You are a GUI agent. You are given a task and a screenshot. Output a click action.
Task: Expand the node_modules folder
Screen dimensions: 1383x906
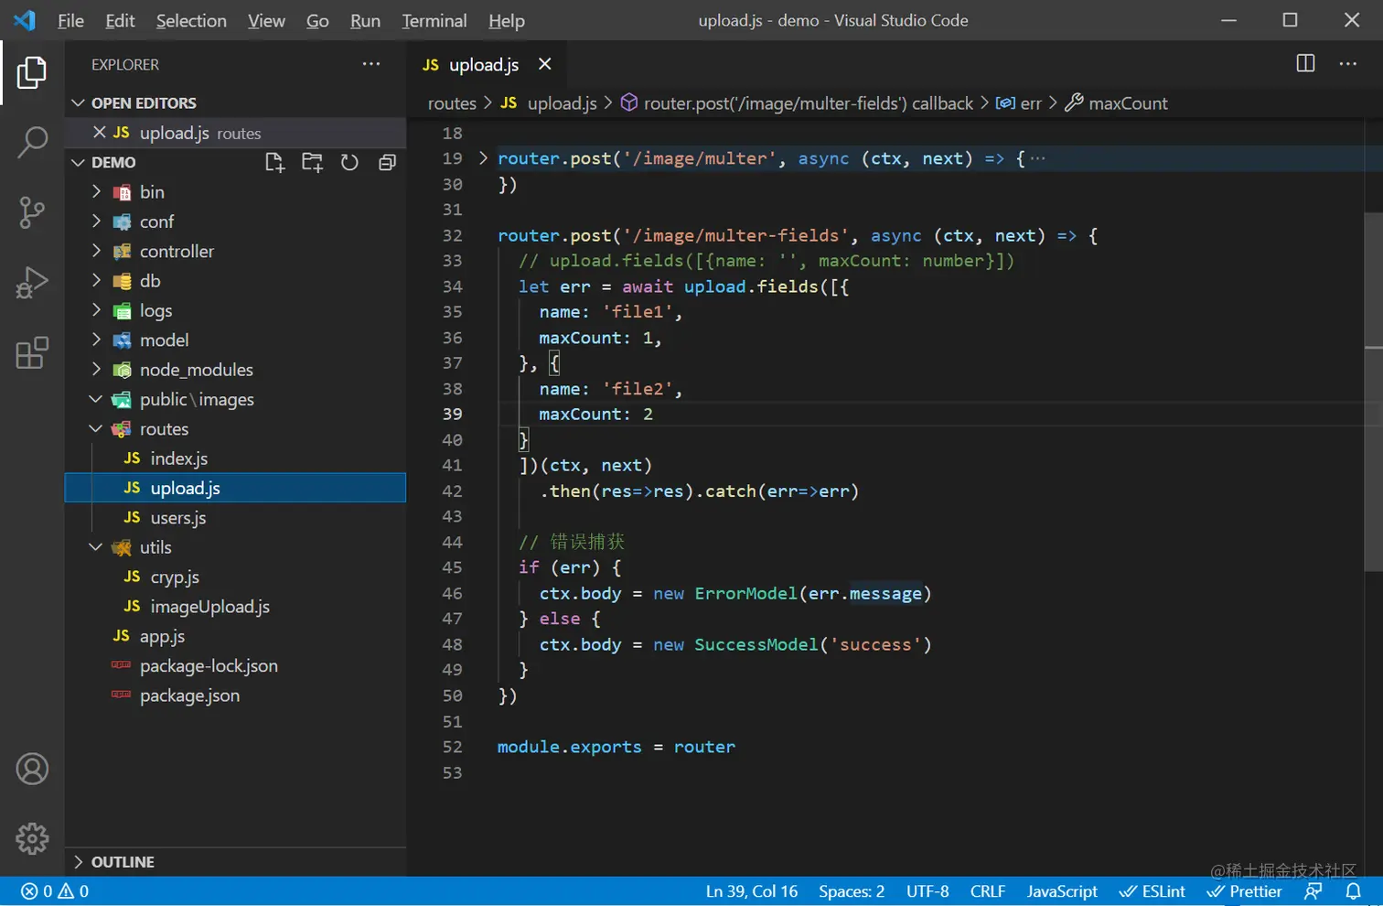196,370
